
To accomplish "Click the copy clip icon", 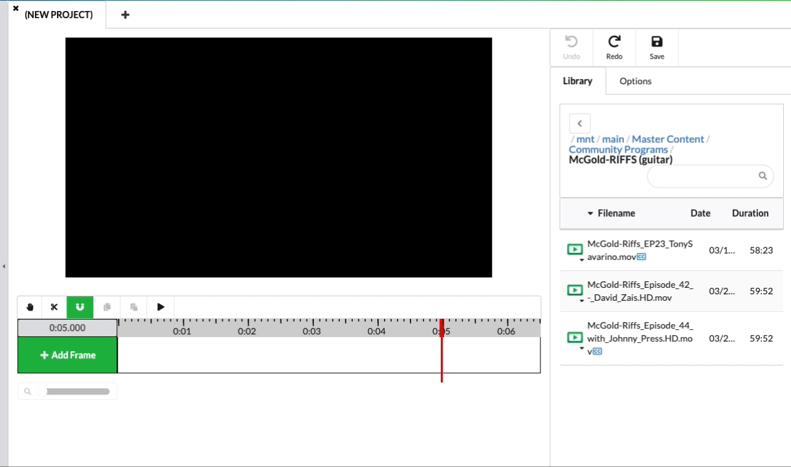I will coord(107,307).
